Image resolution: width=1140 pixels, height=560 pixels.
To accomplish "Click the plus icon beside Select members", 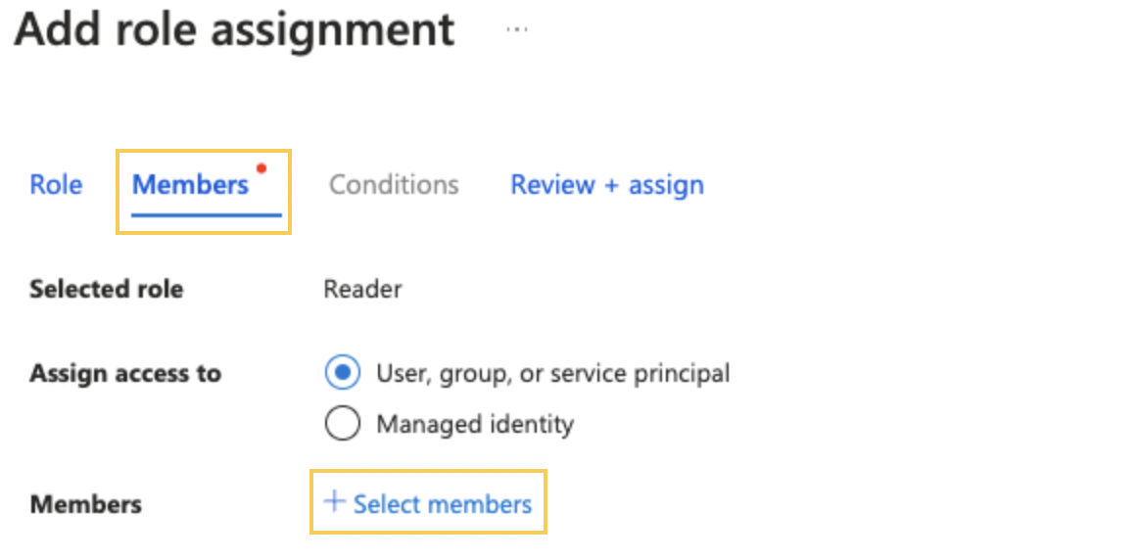I will point(334,501).
